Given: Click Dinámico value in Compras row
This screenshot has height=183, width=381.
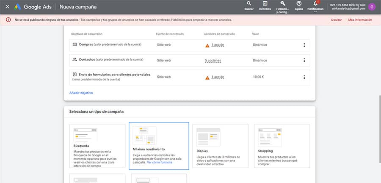Looking at the screenshot, I should point(260,45).
